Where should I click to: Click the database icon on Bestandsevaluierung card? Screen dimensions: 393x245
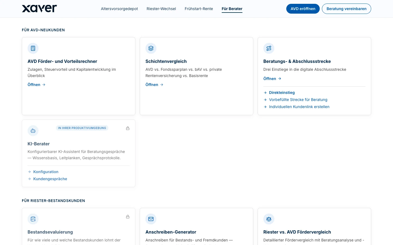[33, 219]
